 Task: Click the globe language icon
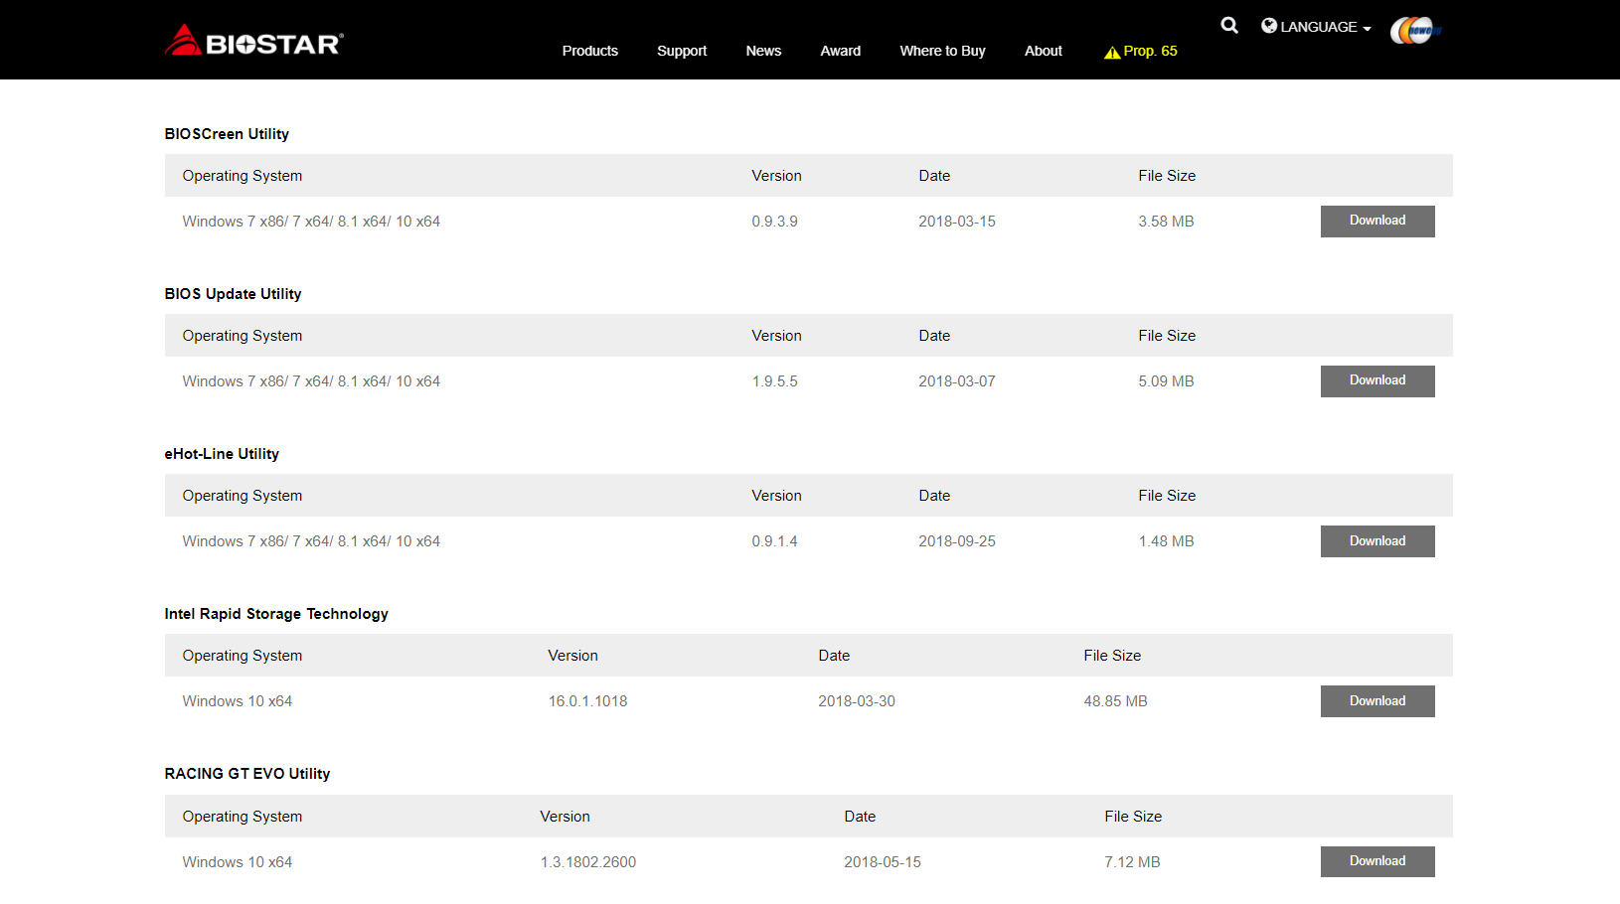[1269, 26]
